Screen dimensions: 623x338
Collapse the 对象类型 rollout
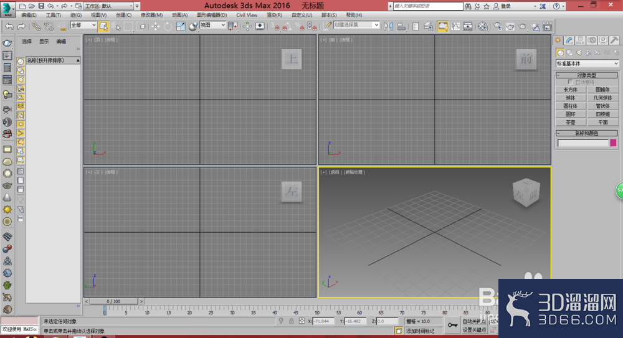(587, 75)
